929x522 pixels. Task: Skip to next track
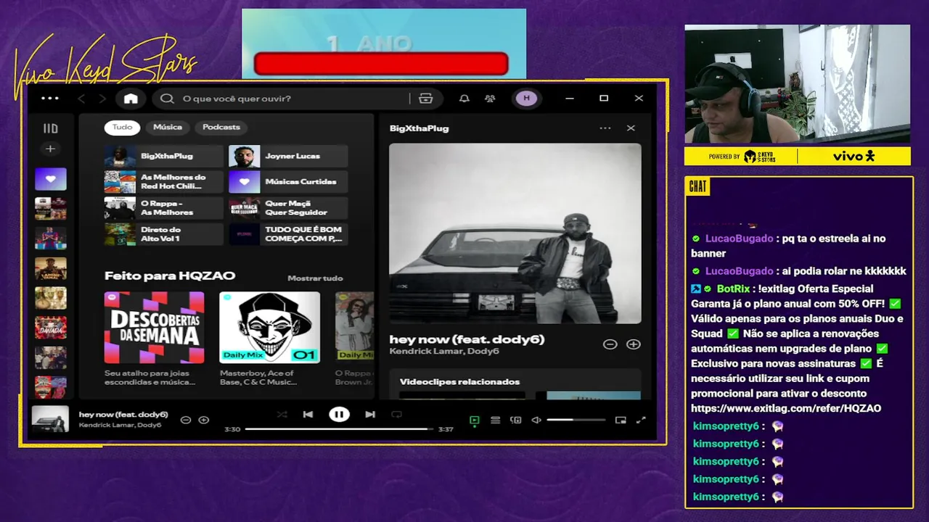point(370,415)
